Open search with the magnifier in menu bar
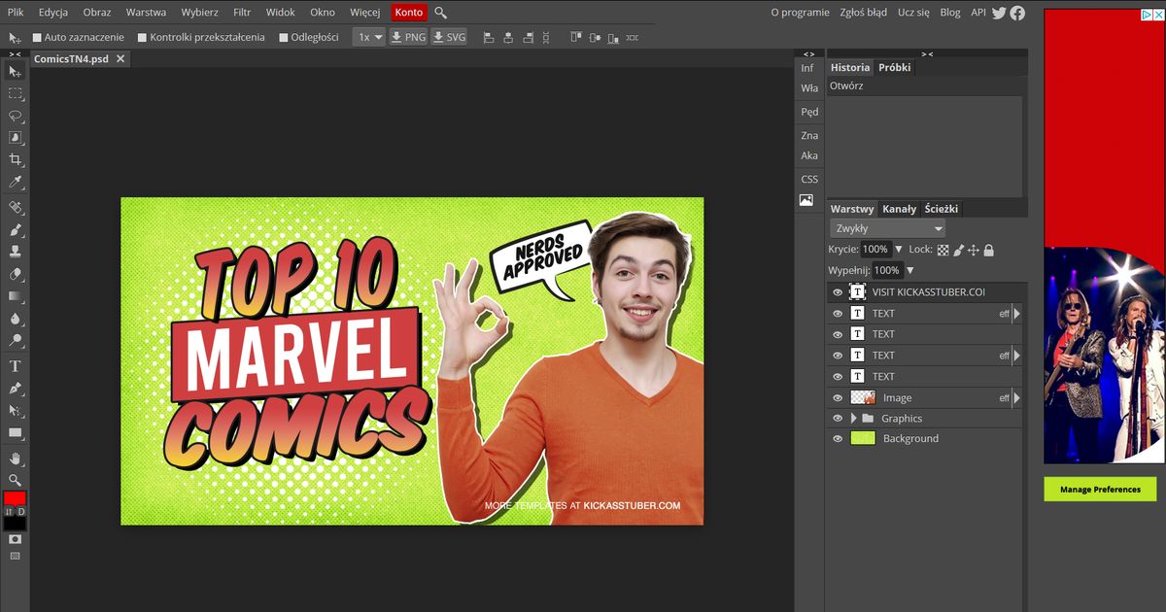The width and height of the screenshot is (1166, 612). point(440,13)
